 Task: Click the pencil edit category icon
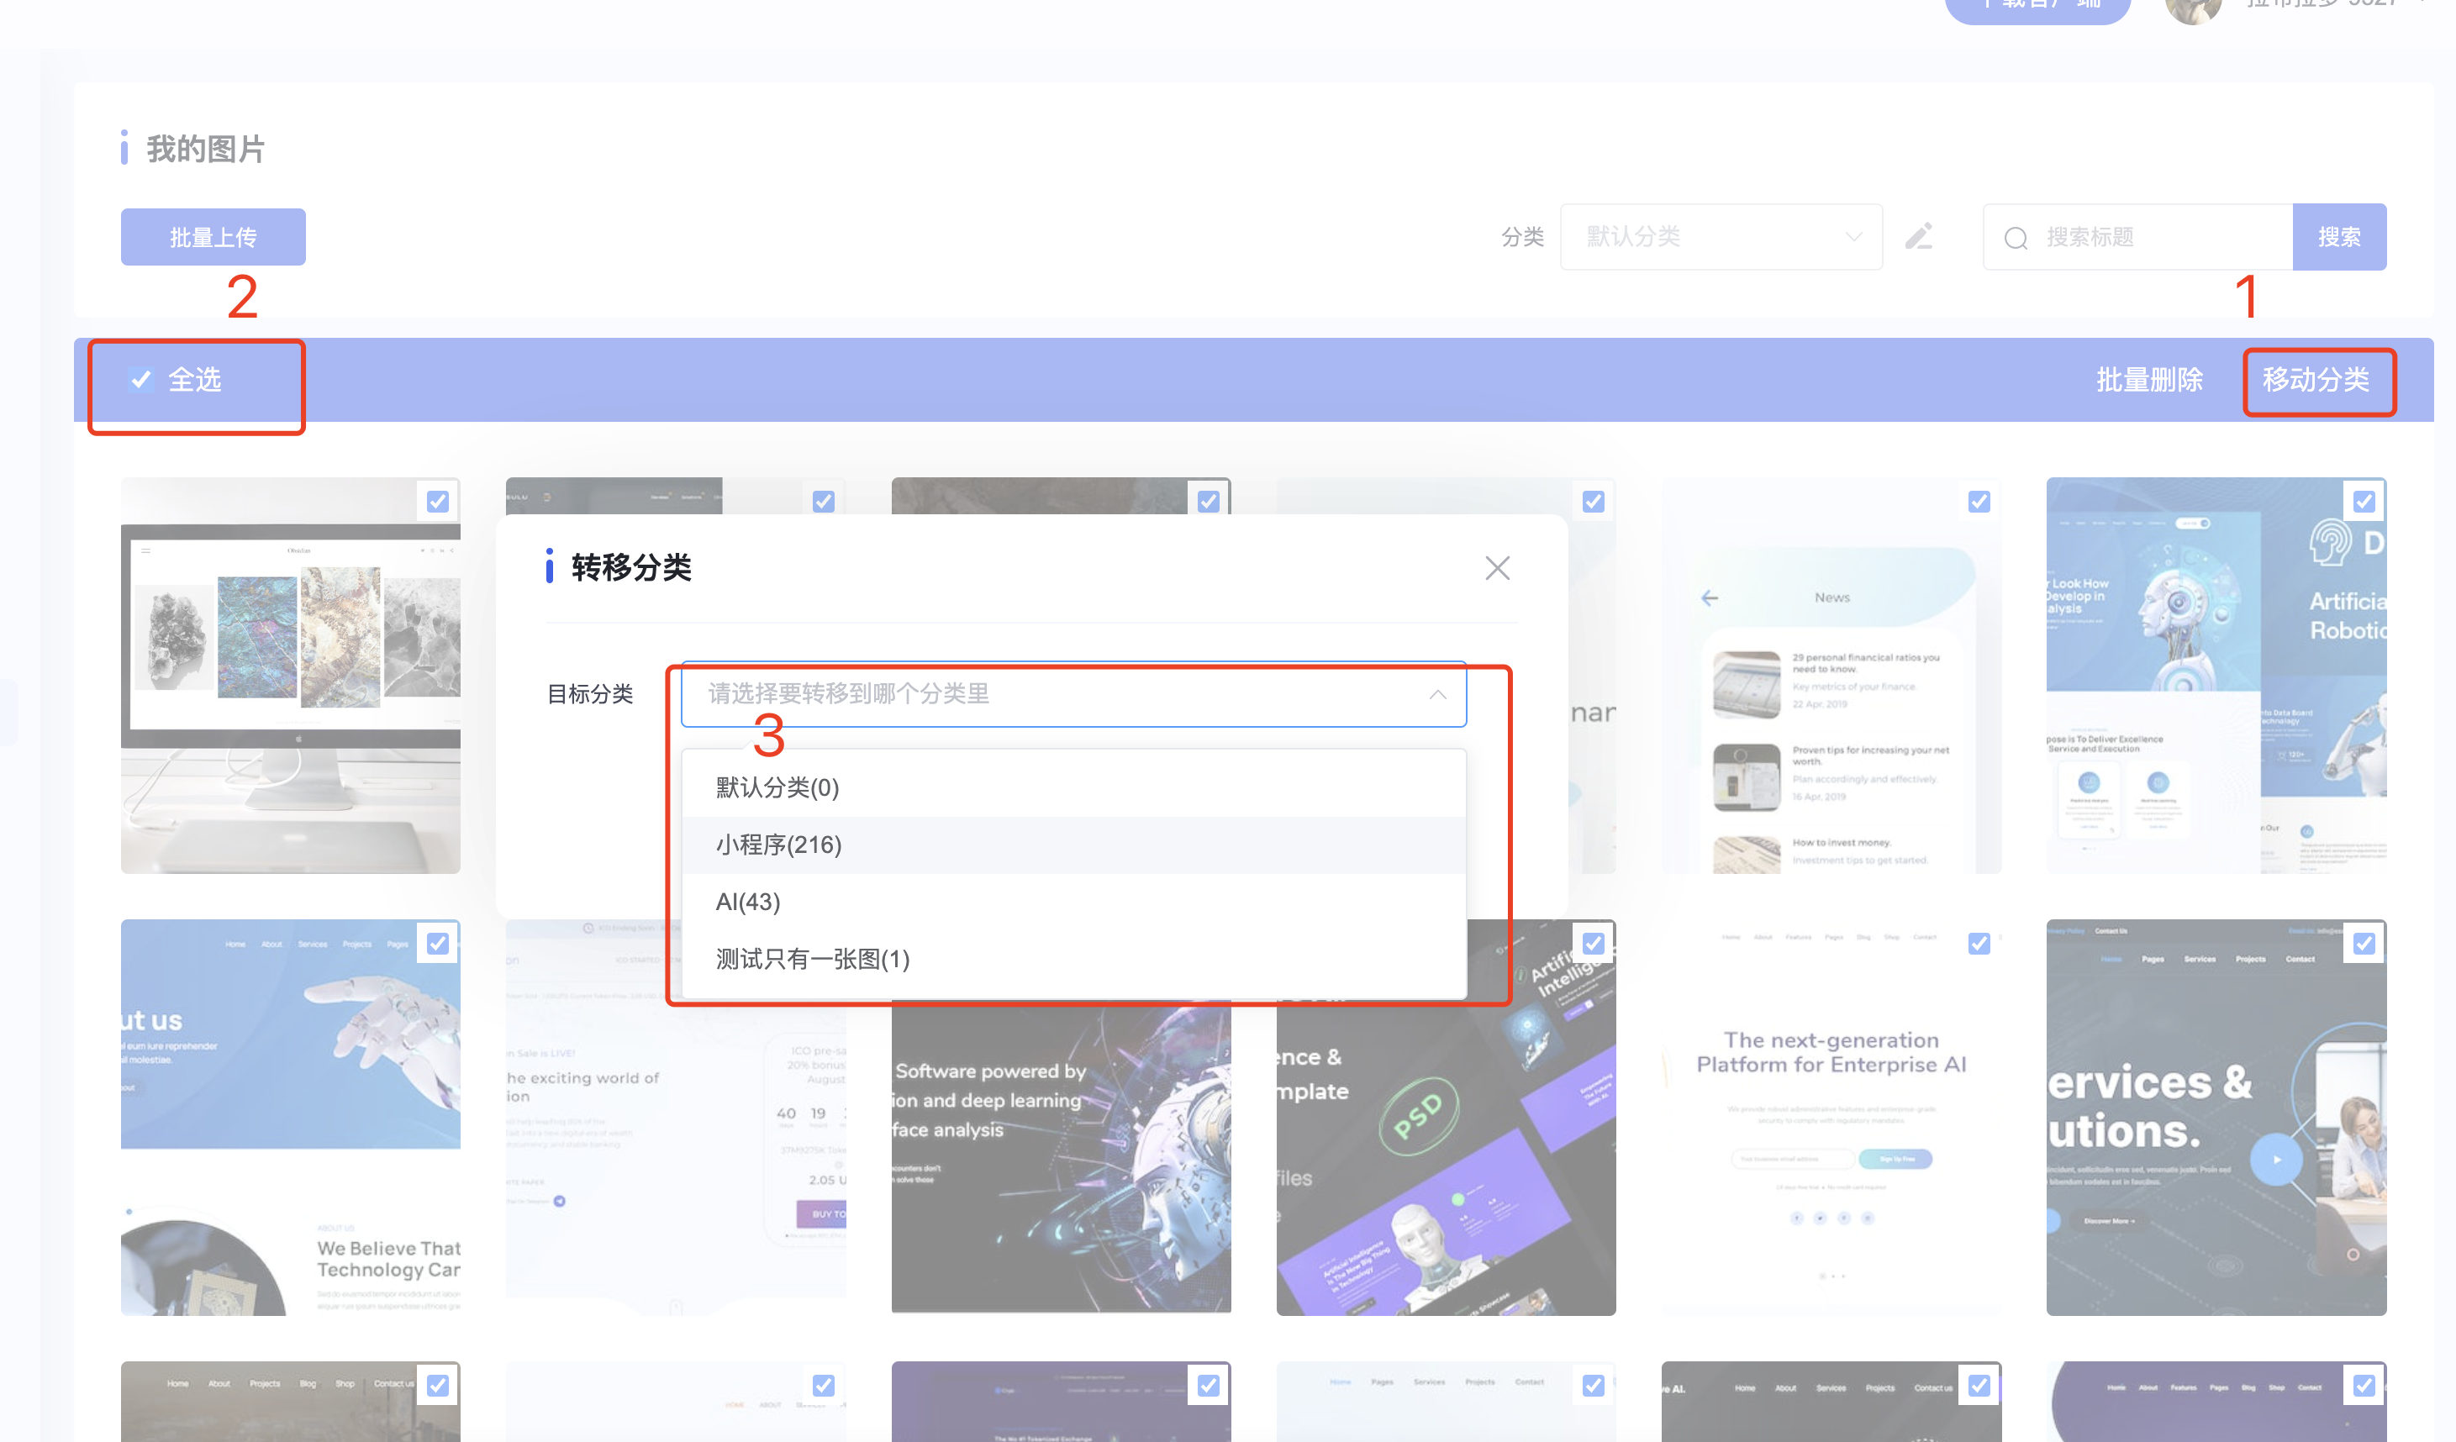1919,237
